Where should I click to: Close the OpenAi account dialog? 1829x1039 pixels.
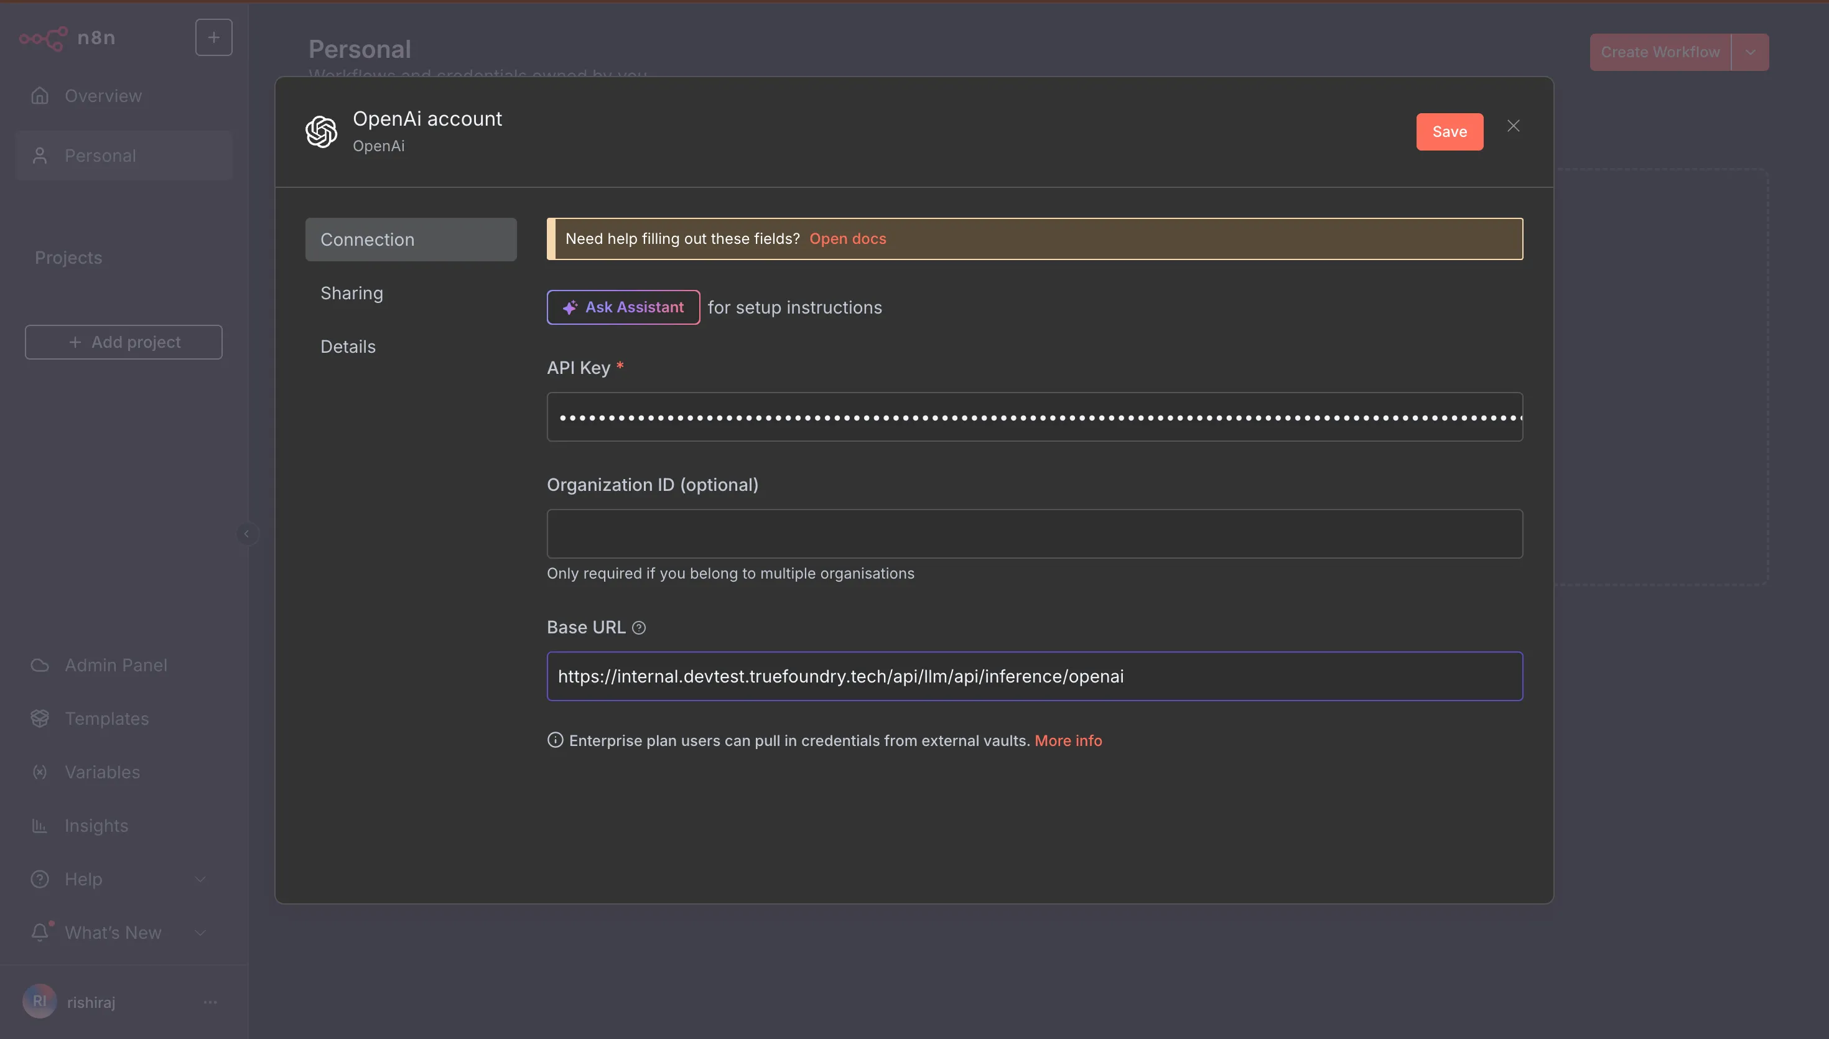pyautogui.click(x=1513, y=126)
